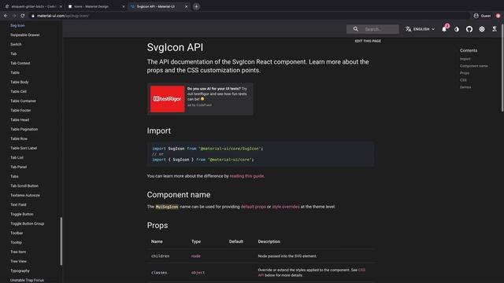Screen dimensions: 504x283
Task: Jump to Component name in Contents
Action: coord(473,66)
